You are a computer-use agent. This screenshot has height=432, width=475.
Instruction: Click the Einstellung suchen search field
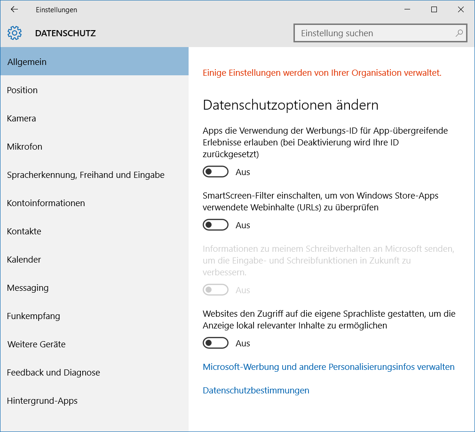374,33
